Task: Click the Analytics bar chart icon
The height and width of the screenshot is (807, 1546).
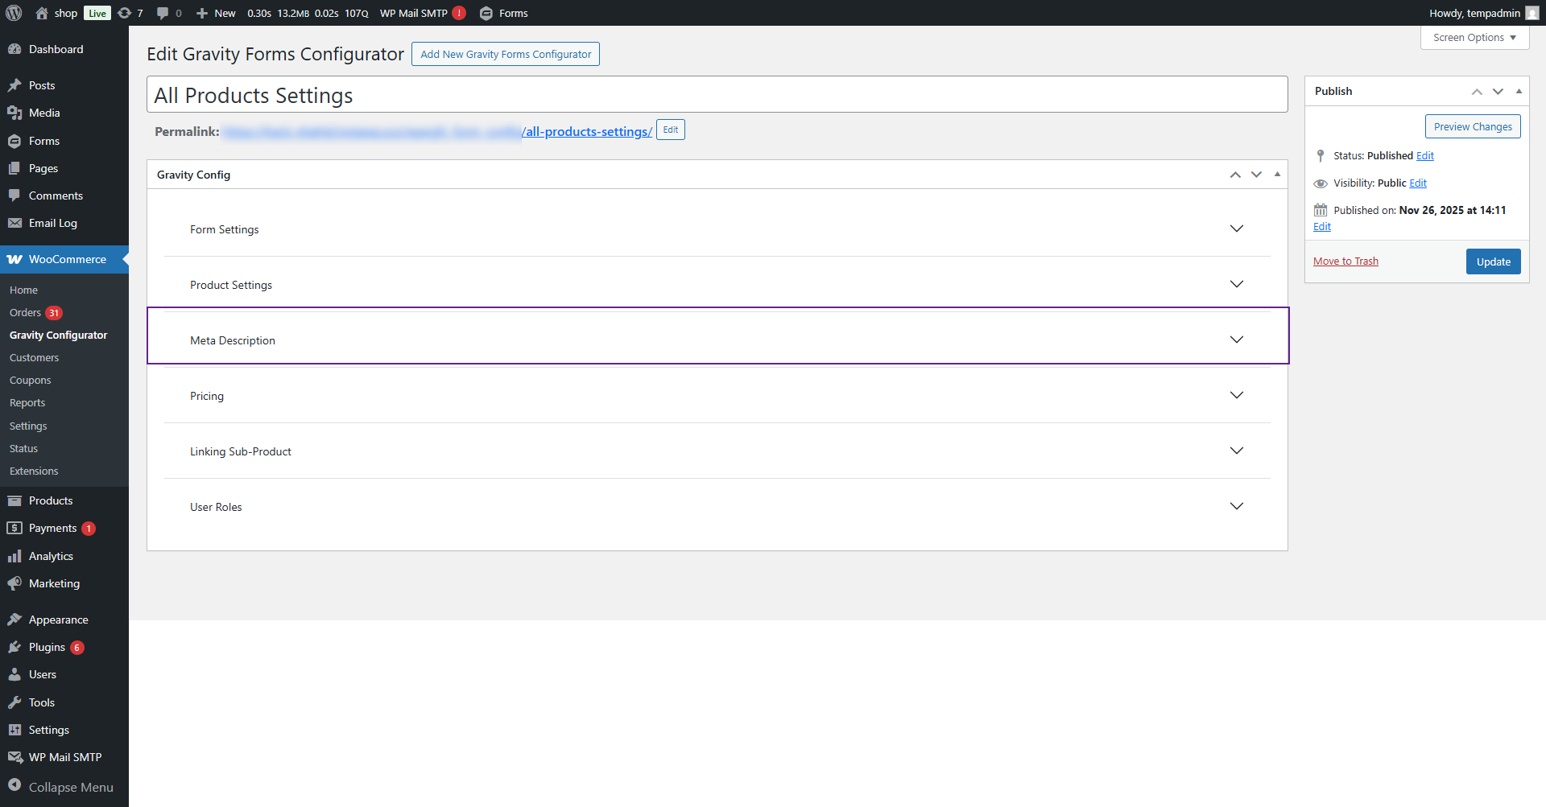Action: [14, 556]
